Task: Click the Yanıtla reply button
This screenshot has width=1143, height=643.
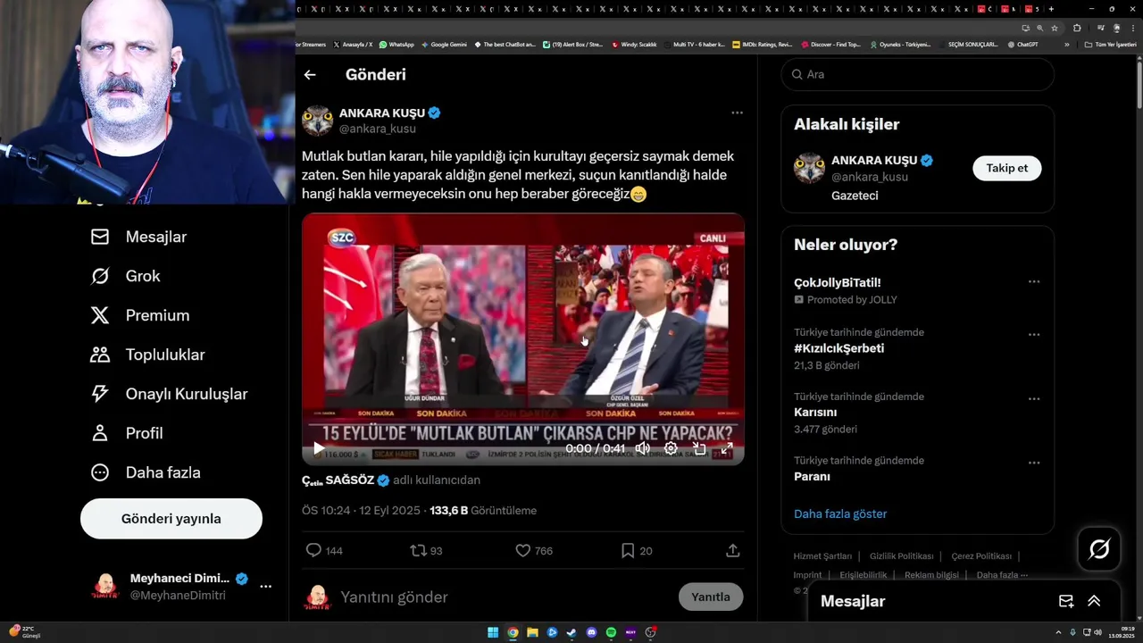Action: coord(711,597)
